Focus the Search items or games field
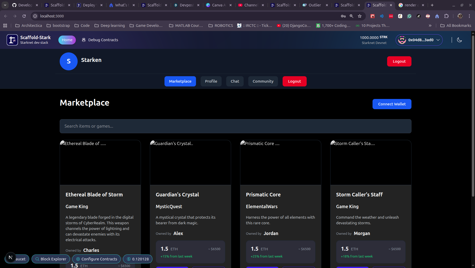Image resolution: width=475 pixels, height=268 pixels. coord(235,126)
